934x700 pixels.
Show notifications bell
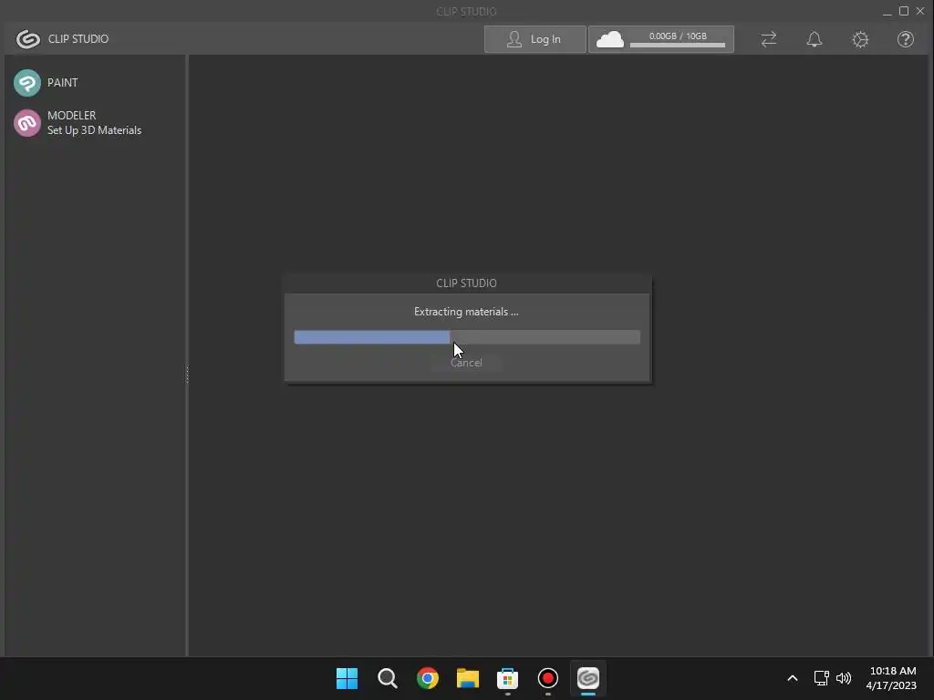[x=815, y=39]
